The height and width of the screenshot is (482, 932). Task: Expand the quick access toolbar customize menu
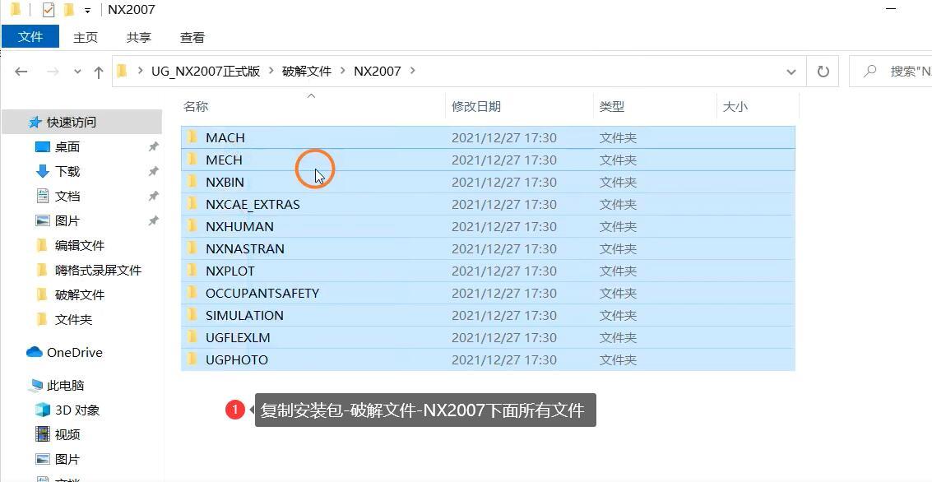click(x=87, y=9)
